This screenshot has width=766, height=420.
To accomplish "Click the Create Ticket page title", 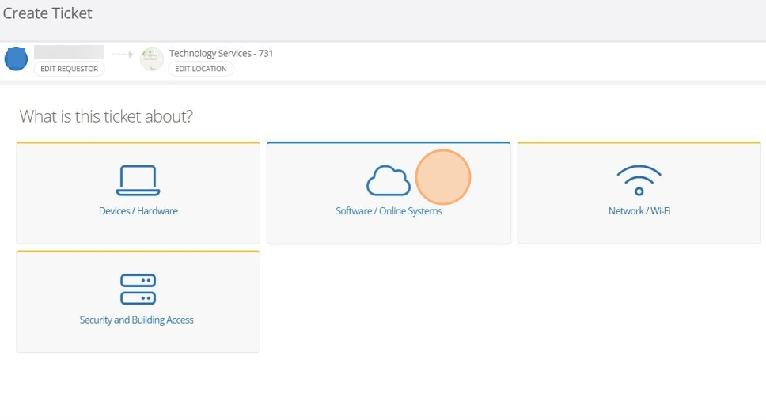I will pos(47,13).
